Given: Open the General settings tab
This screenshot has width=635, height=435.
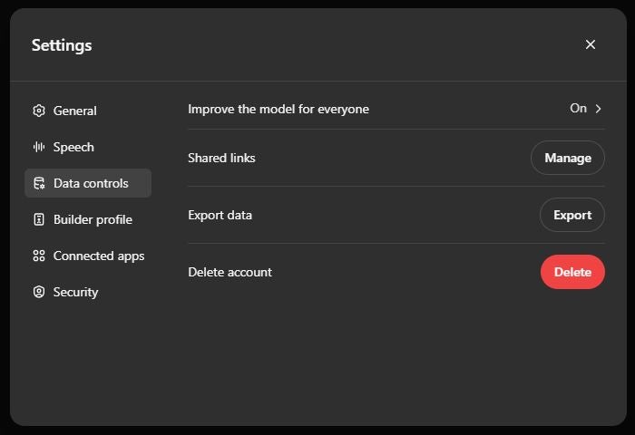Looking at the screenshot, I should pyautogui.click(x=88, y=111).
